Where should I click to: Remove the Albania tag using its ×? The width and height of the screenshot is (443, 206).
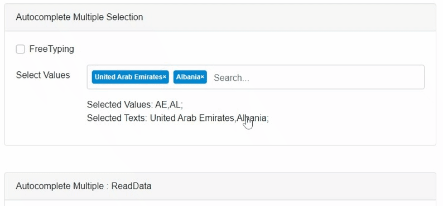coord(203,77)
